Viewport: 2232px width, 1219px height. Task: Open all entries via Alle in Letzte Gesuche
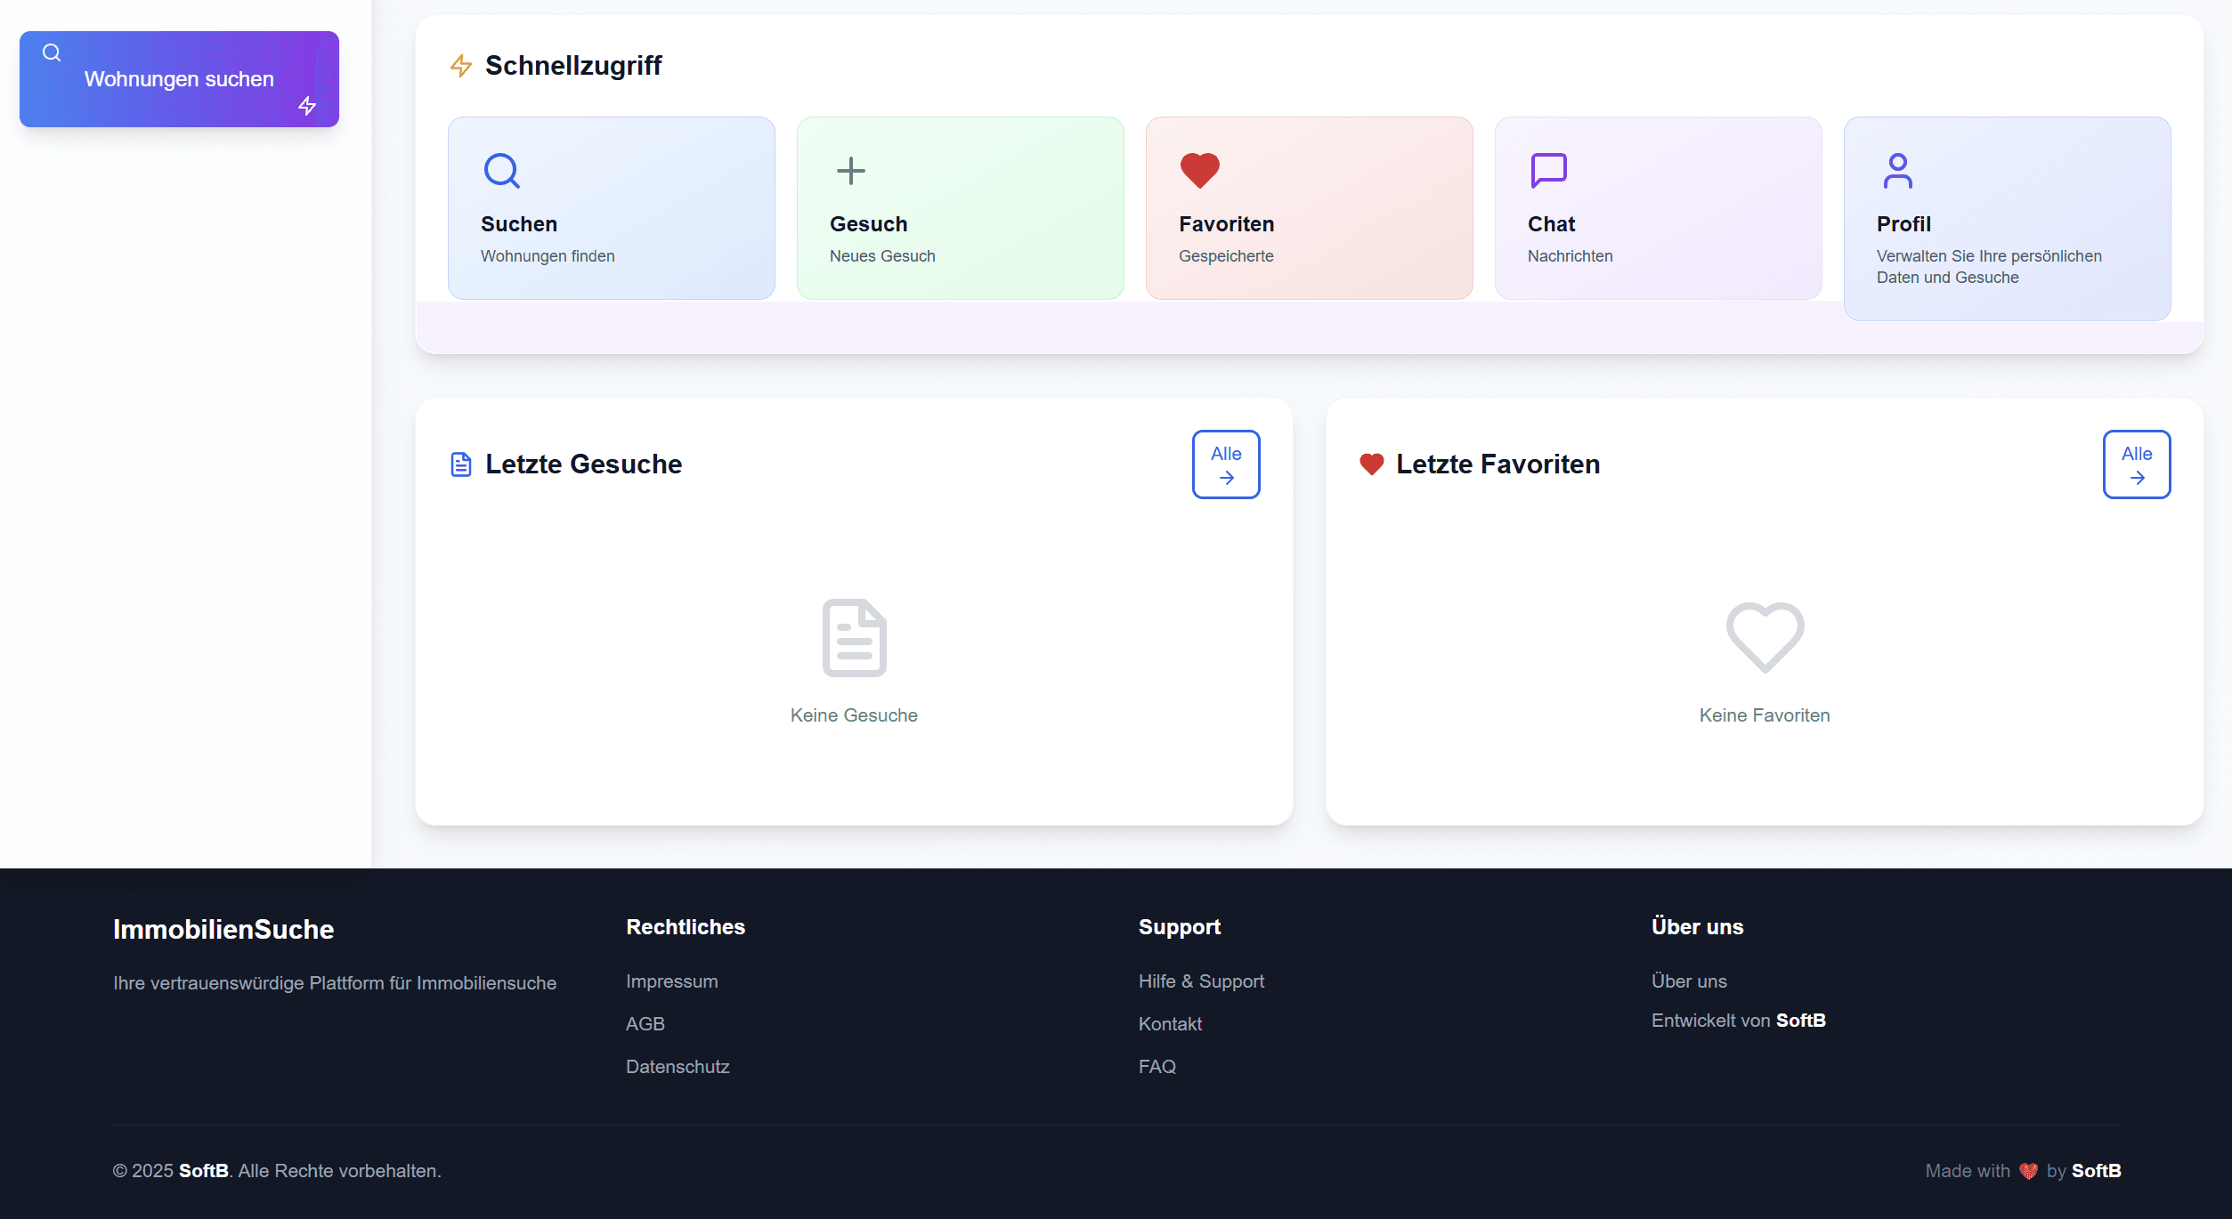point(1225,464)
